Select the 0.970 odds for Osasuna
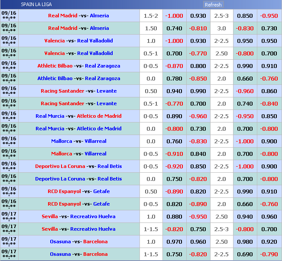 [x=174, y=242]
